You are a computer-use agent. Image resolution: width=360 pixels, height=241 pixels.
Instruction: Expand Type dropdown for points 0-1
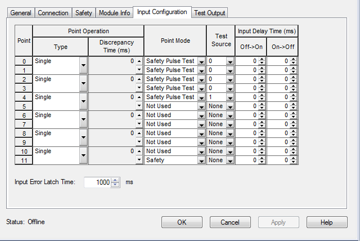point(83,65)
